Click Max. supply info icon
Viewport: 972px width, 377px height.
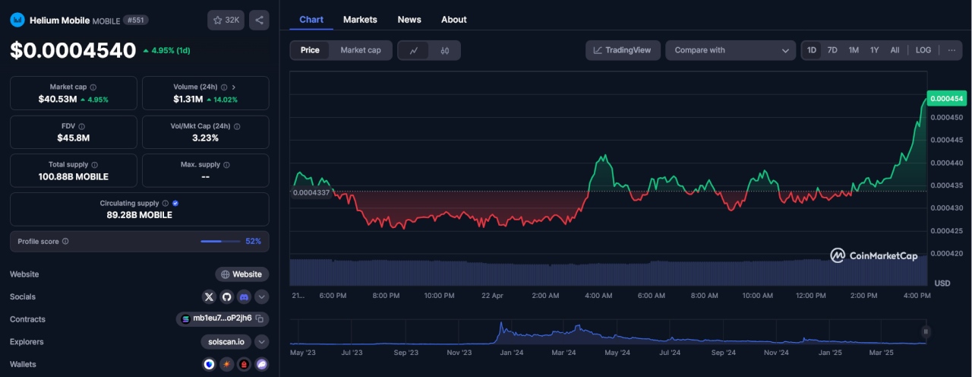(x=226, y=165)
